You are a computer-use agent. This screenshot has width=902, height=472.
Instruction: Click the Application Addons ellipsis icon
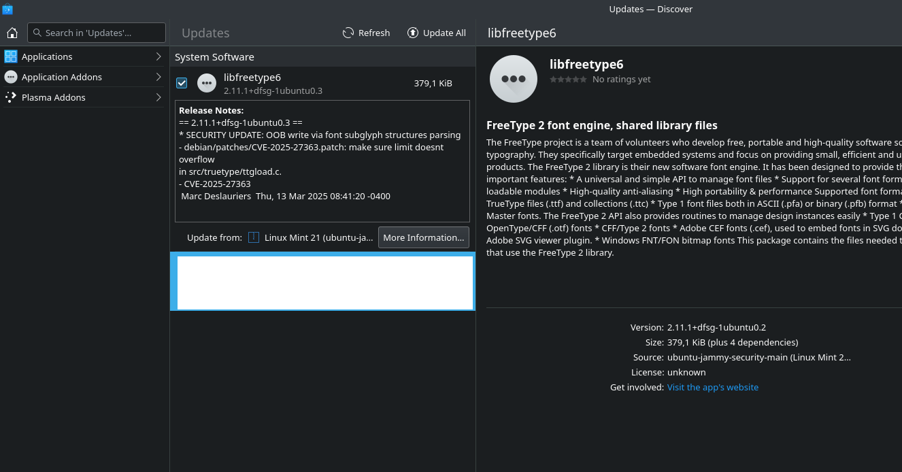tap(11, 77)
